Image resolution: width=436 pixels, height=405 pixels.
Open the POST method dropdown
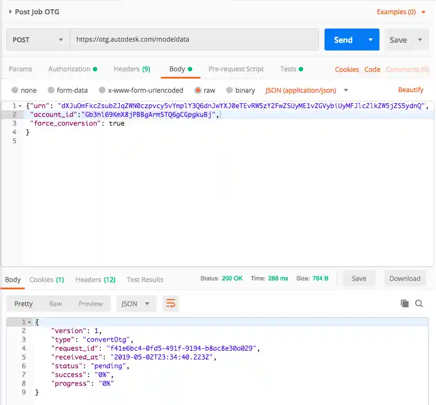pyautogui.click(x=38, y=40)
